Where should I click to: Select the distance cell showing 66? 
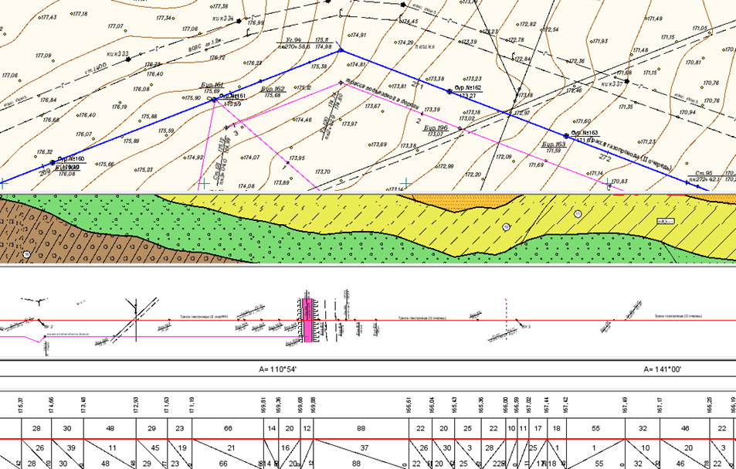(227, 428)
